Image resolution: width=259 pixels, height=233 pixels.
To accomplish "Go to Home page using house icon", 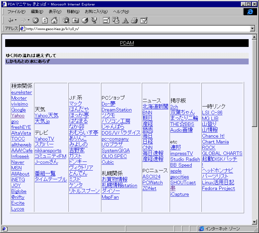I will tap(54, 20).
